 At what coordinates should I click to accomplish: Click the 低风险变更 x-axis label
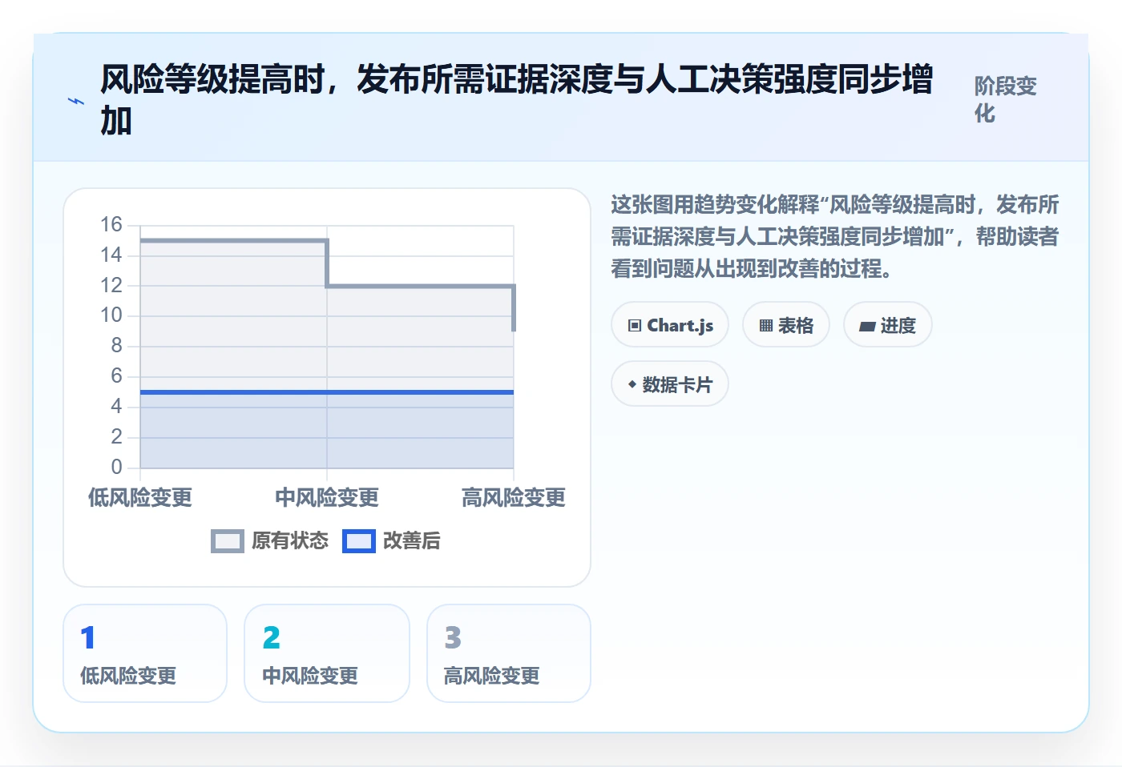coord(140,498)
